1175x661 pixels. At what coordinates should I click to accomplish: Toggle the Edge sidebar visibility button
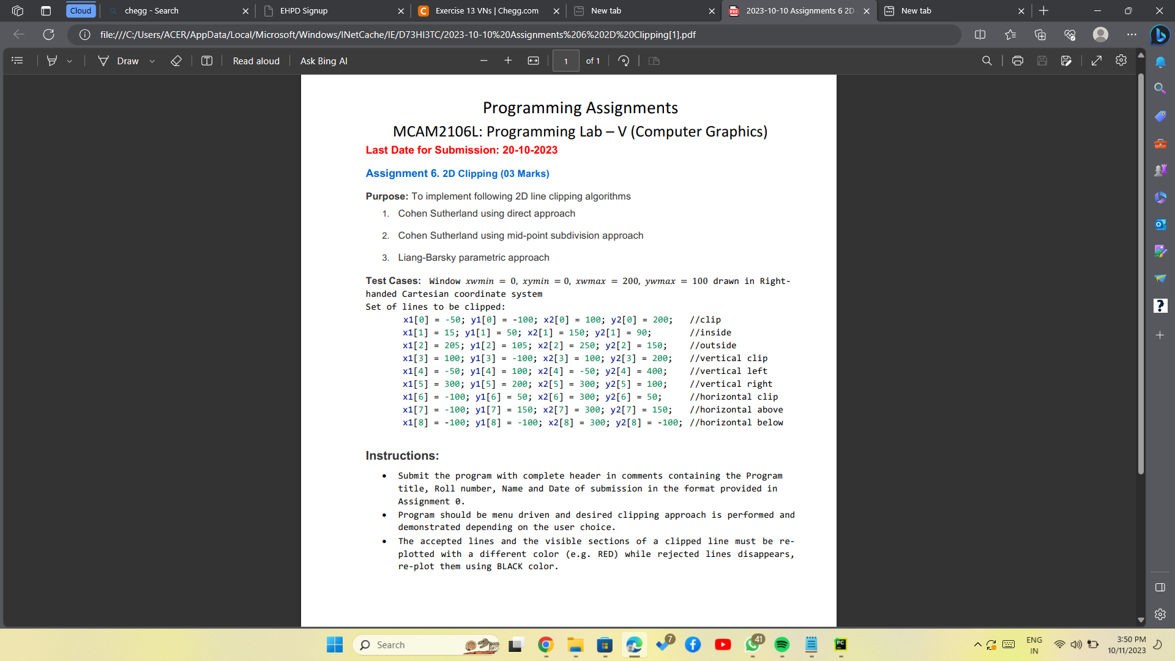[x=1160, y=588]
